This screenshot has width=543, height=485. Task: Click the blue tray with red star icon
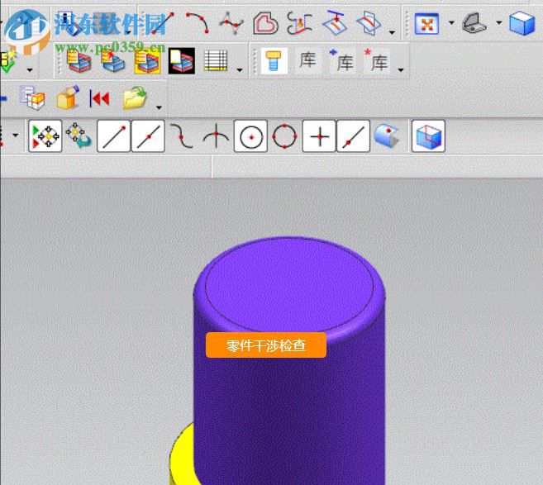pyautogui.click(x=113, y=61)
